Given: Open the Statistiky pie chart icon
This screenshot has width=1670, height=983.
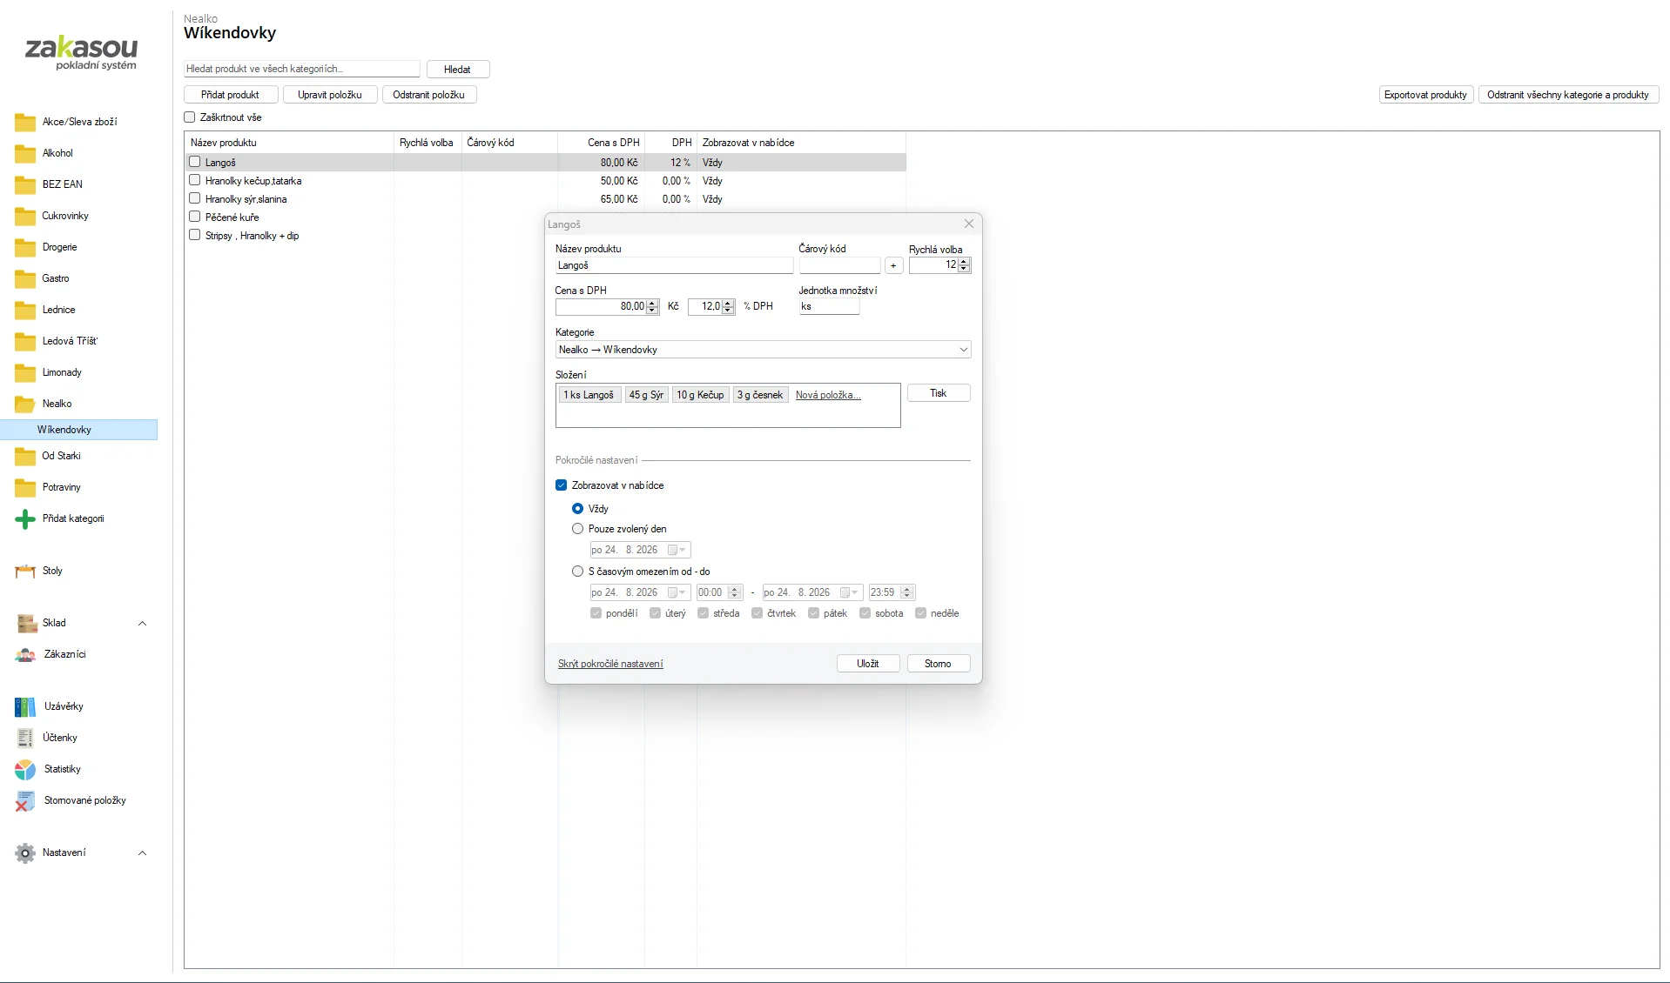Looking at the screenshot, I should point(25,770).
